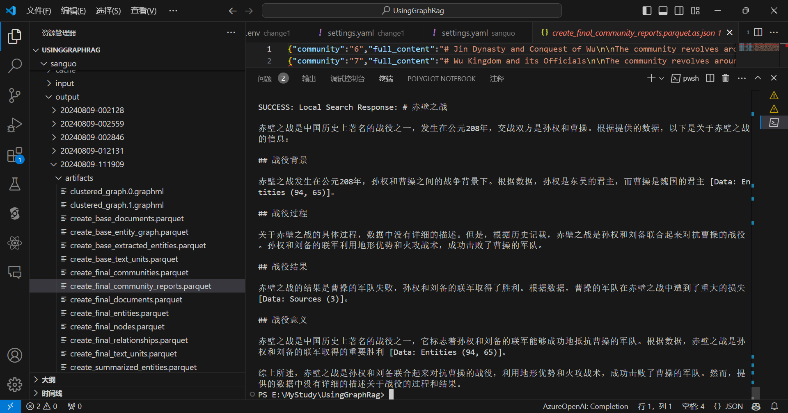
Task: Open the 查看(V) menu
Action: (x=144, y=11)
